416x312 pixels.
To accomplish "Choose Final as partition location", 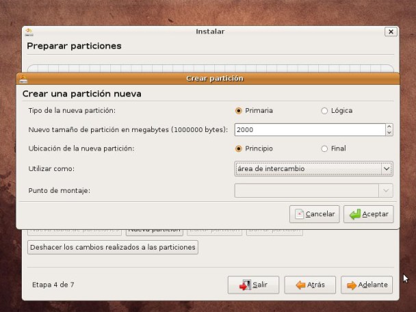I will point(324,148).
